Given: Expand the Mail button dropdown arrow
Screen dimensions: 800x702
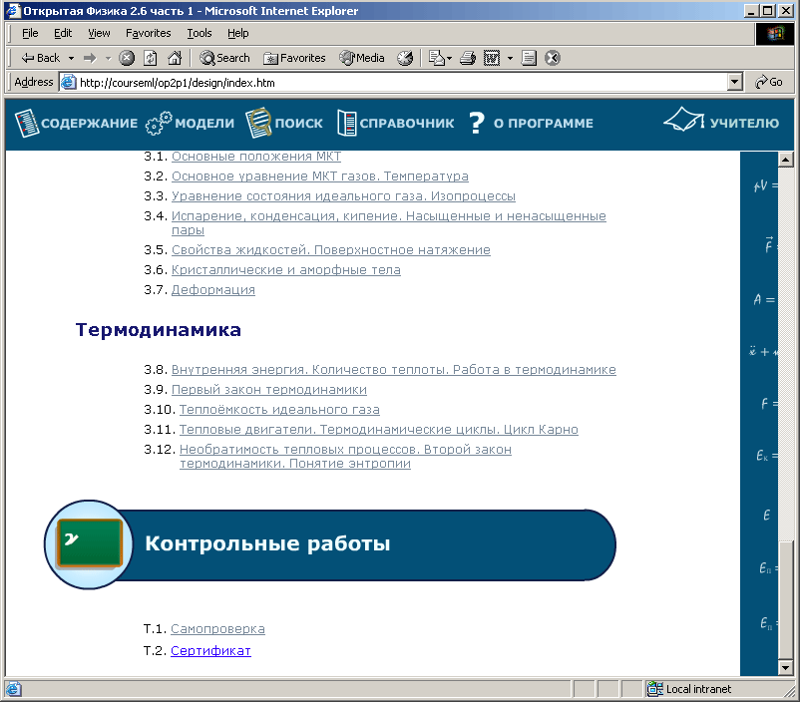Looking at the screenshot, I should coord(450,58).
